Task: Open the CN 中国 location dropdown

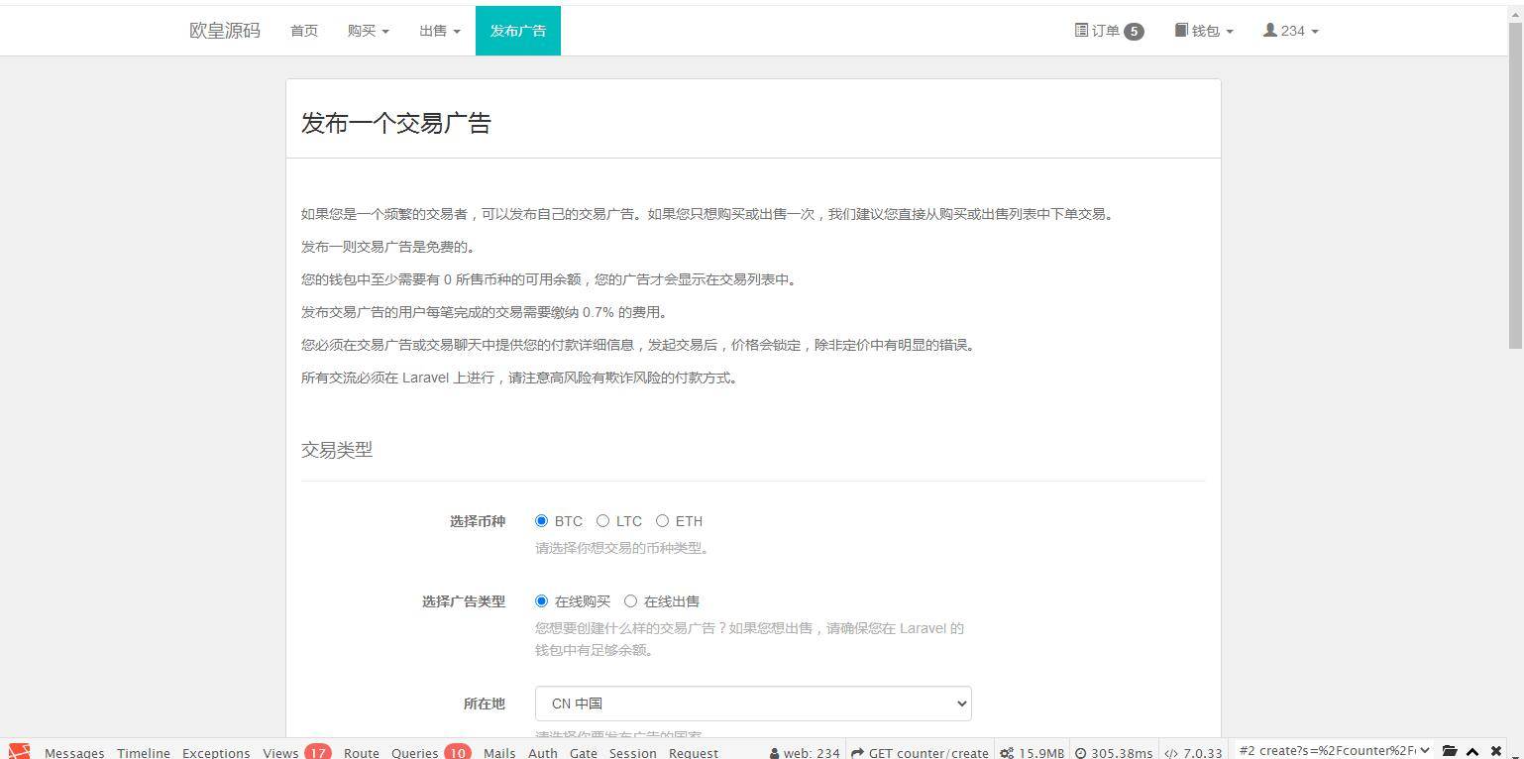Action: [751, 704]
